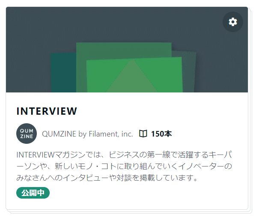Click the dark circle surrounding the gear
The height and width of the screenshot is (220, 256).
click(232, 22)
